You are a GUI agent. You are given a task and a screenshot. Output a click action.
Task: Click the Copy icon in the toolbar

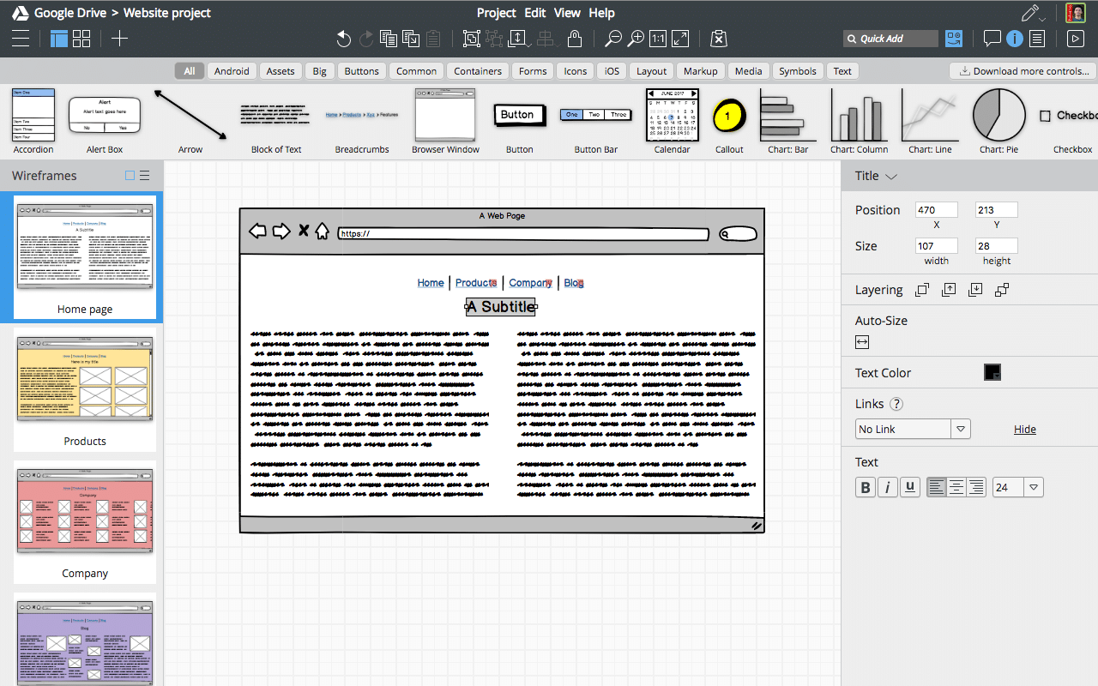387,38
